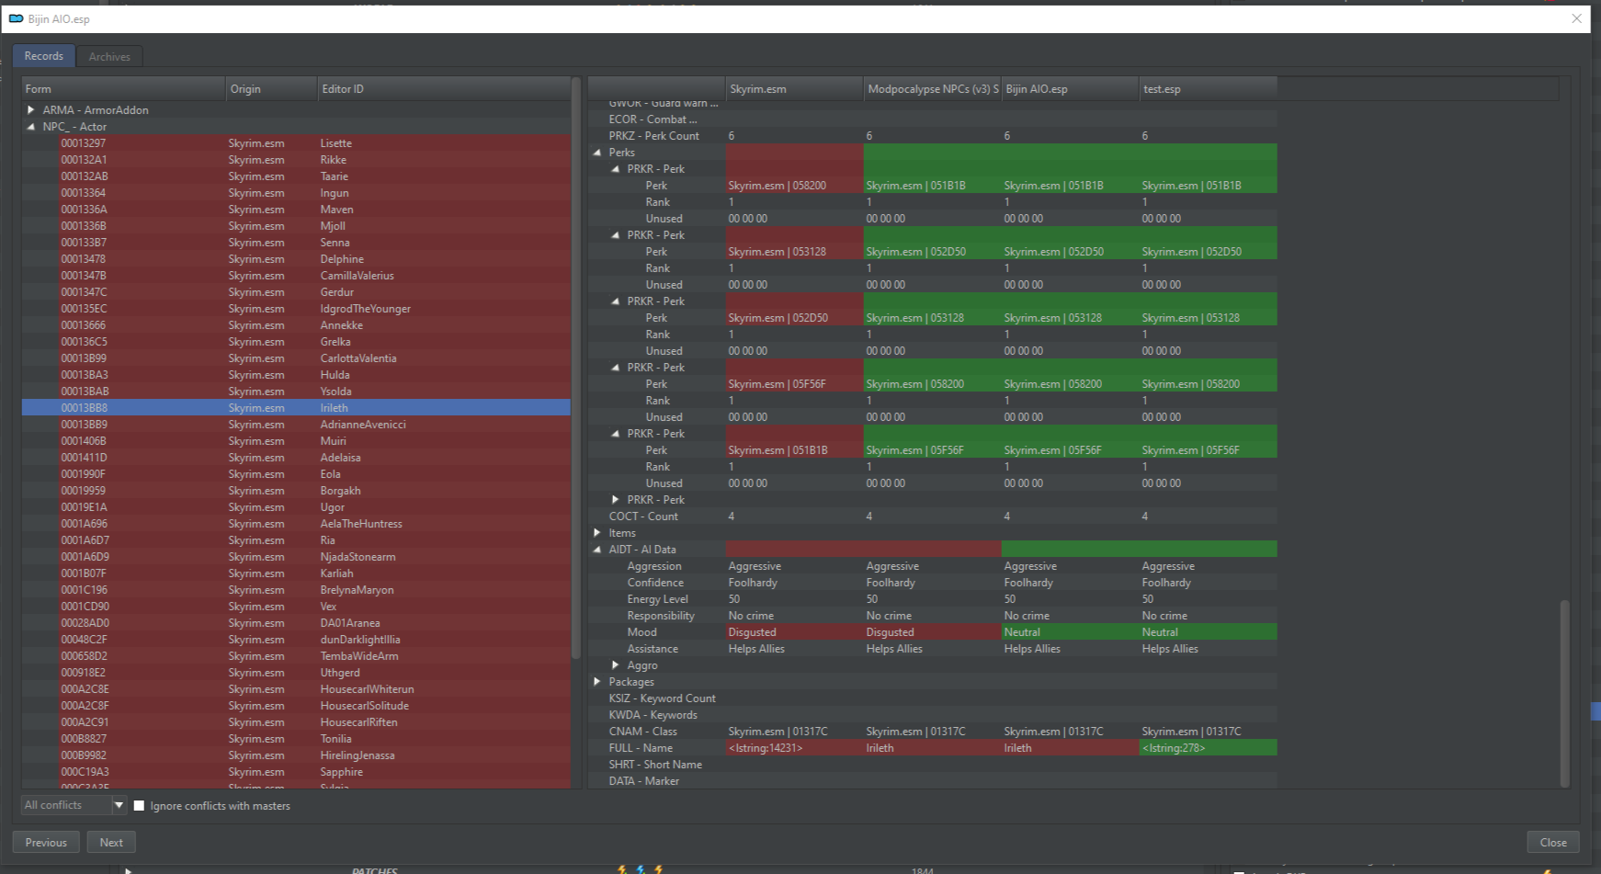Select the NjadaStonearm record row
The width and height of the screenshot is (1601, 874).
click(296, 557)
